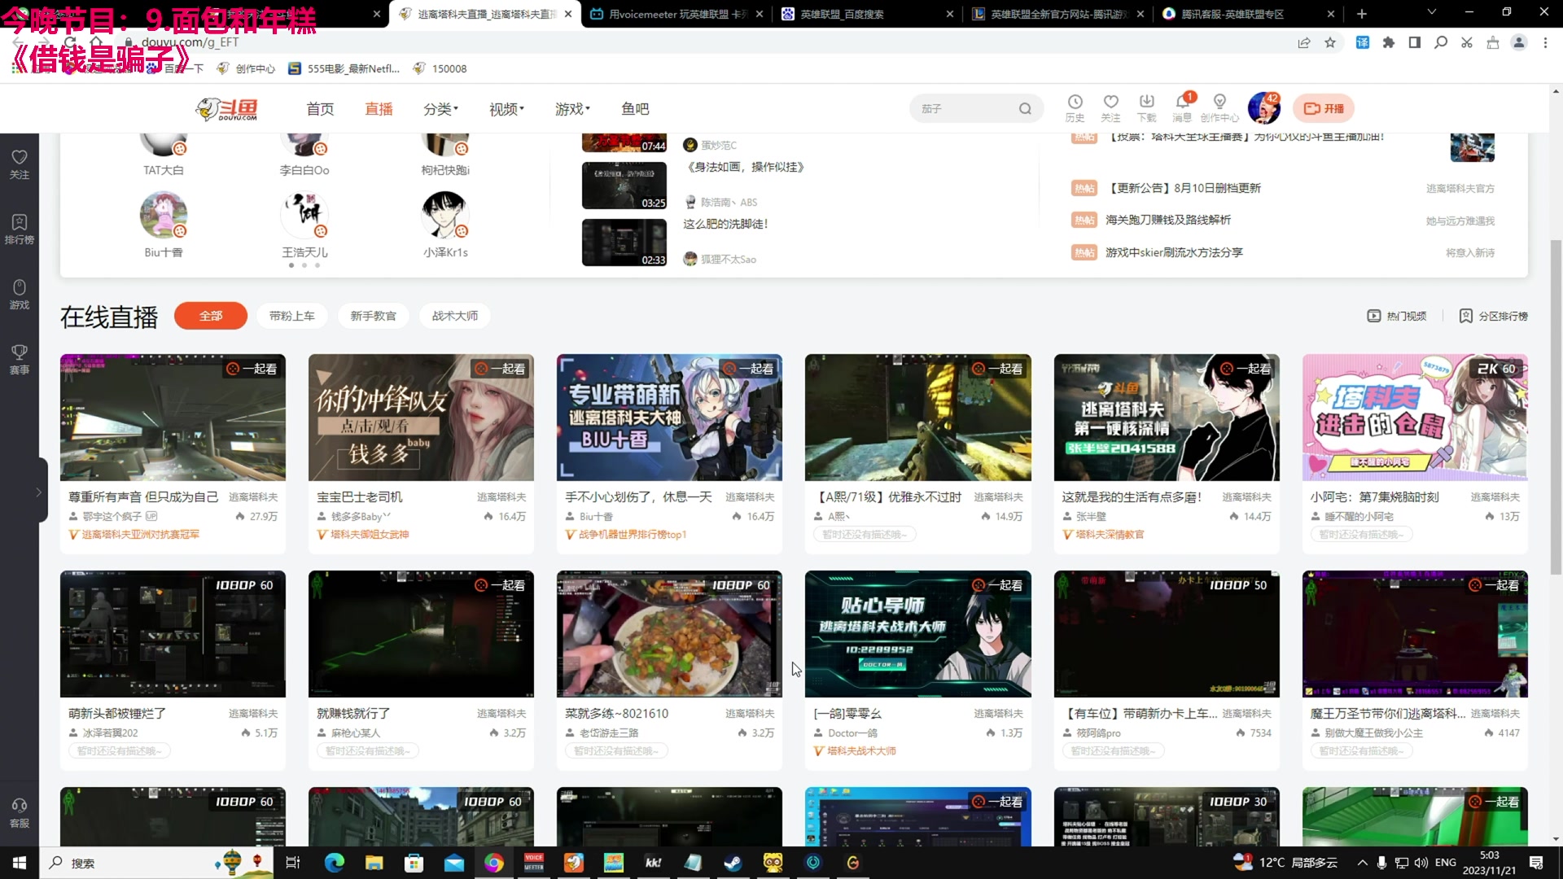This screenshot has width=1563, height=879.
Task: Expand the 视频 dropdown menu
Action: (506, 109)
